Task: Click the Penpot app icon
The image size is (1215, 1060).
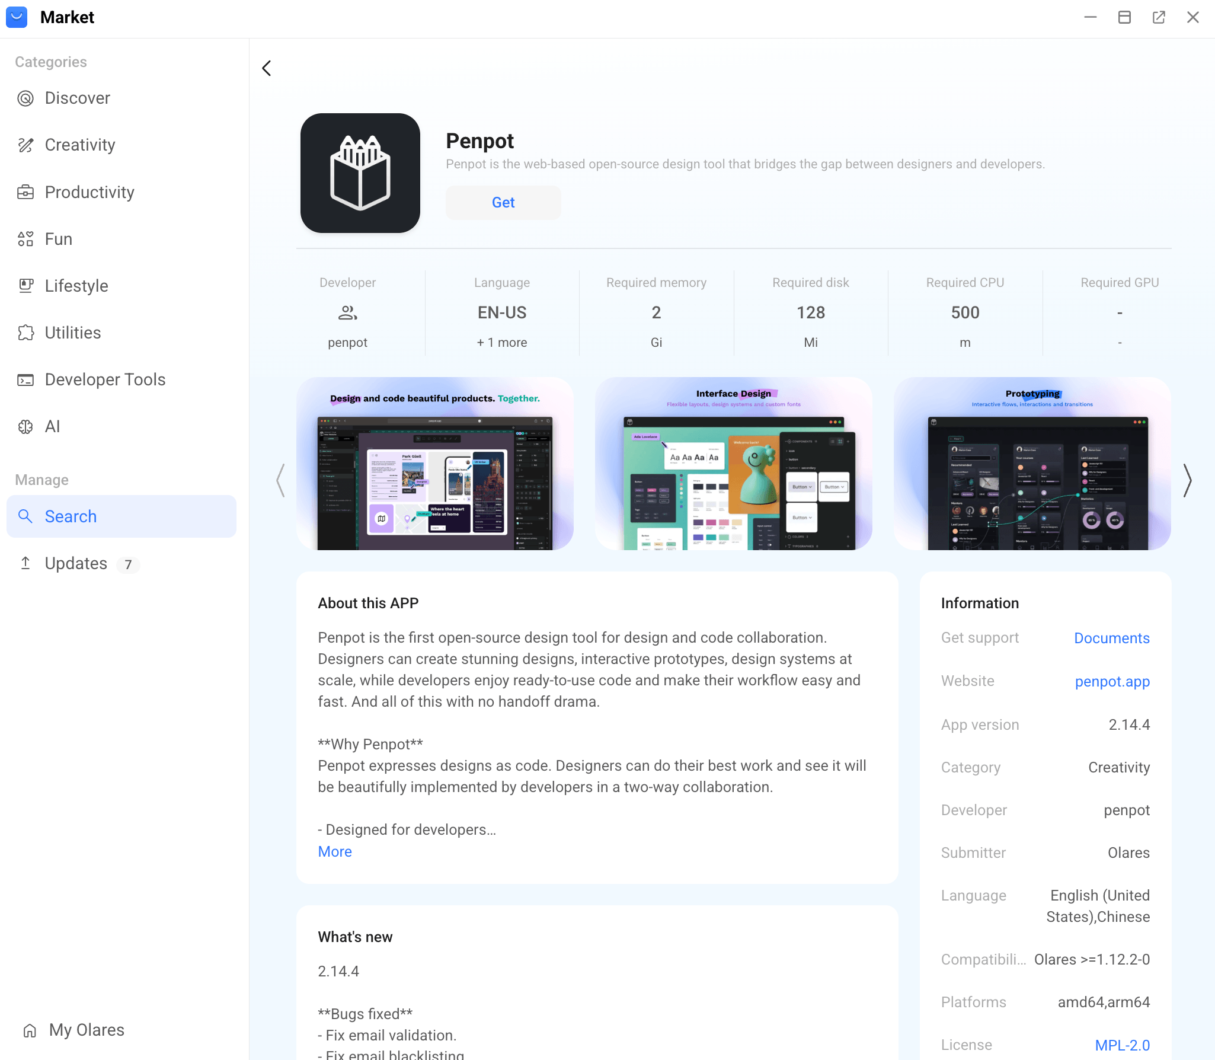Action: 360,173
